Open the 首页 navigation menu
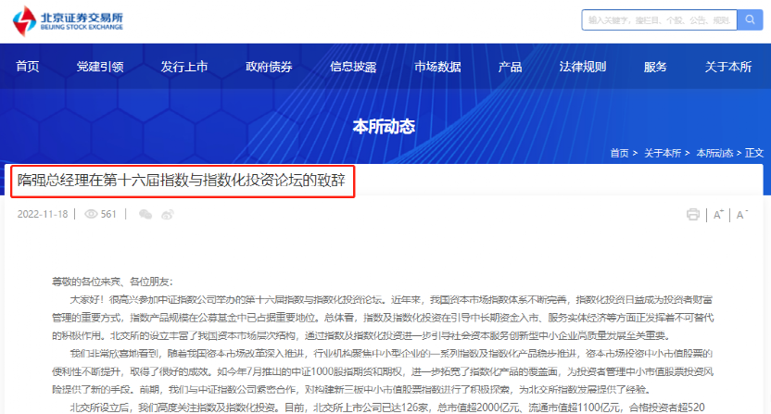Screen dimensions: 771x414 tap(28, 67)
